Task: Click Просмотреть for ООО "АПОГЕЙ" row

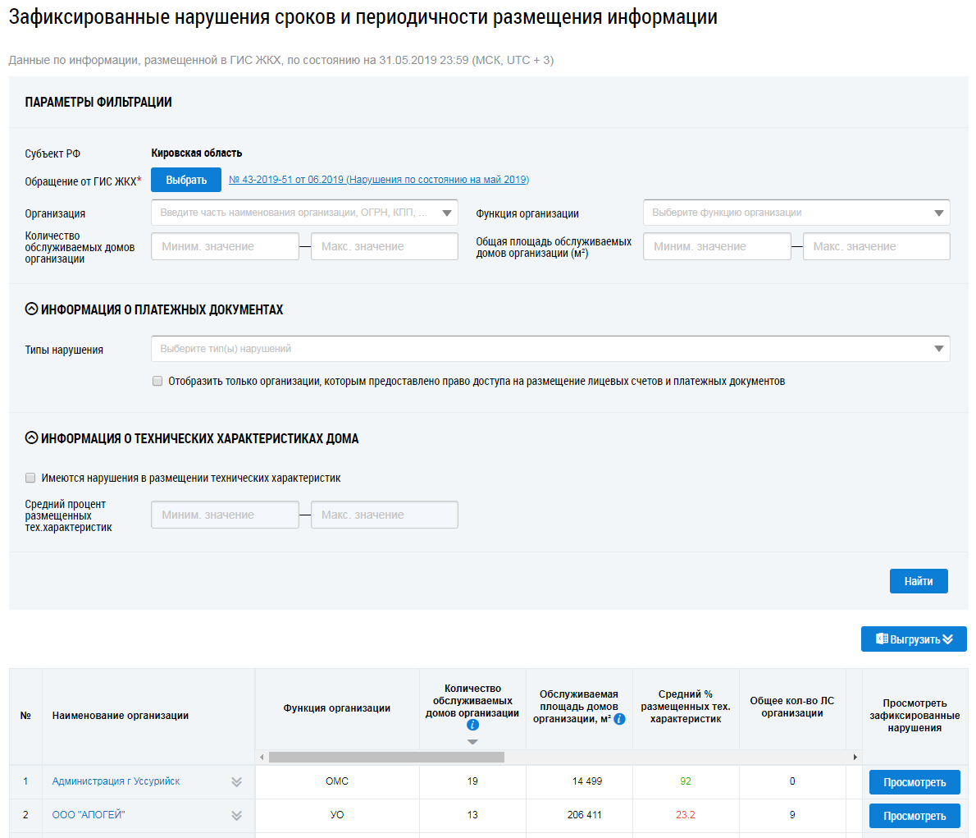Action: (x=914, y=816)
